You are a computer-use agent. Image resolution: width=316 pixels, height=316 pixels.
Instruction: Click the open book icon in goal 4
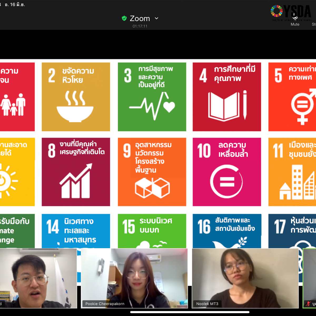[x=228, y=106]
